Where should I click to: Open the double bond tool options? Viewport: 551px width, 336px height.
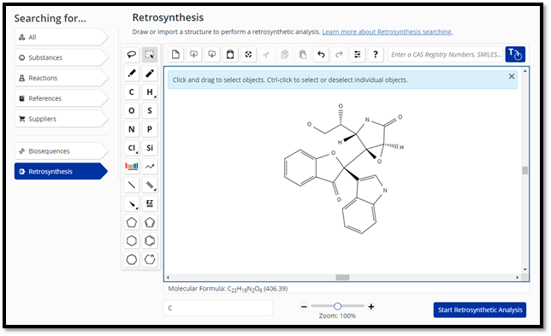(x=150, y=185)
